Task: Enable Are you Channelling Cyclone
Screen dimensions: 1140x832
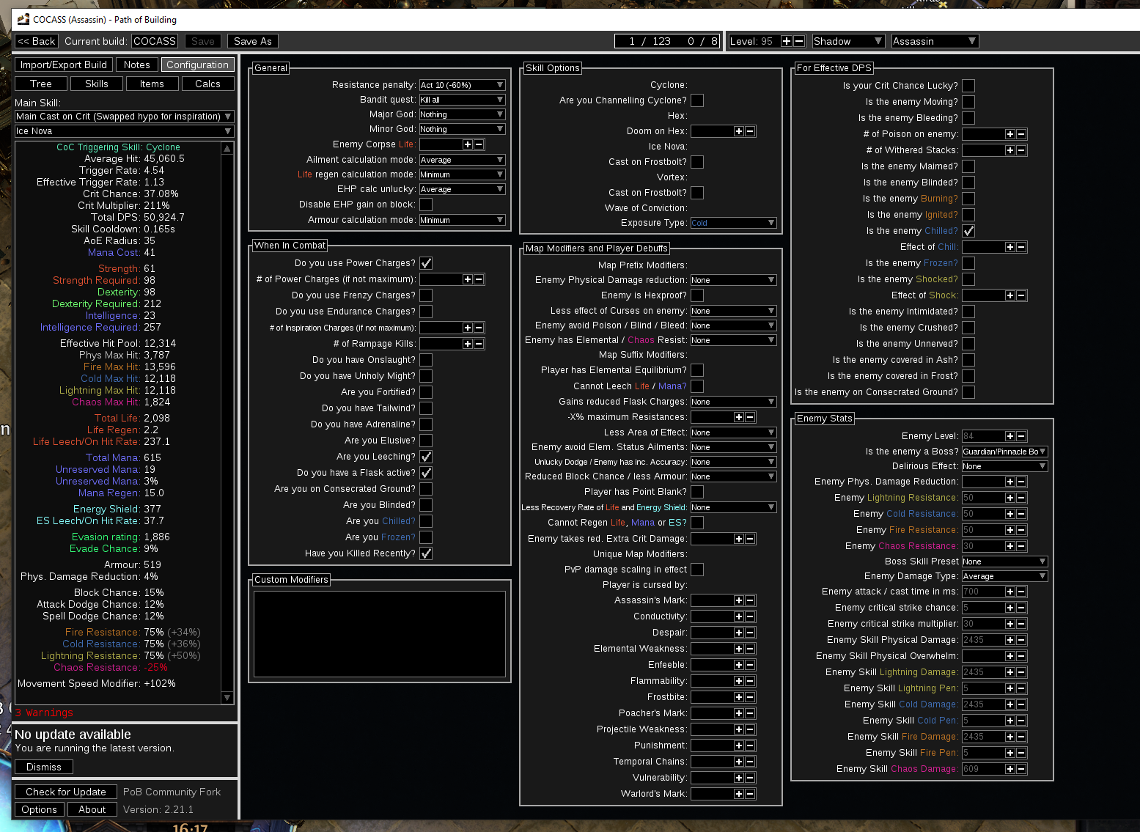Action: (x=697, y=100)
